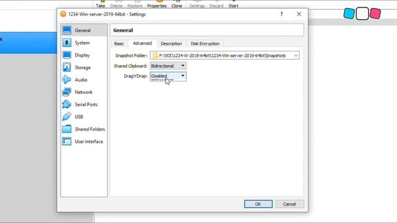
Task: Open the Shared Folders folder icon
Action: tap(67, 129)
